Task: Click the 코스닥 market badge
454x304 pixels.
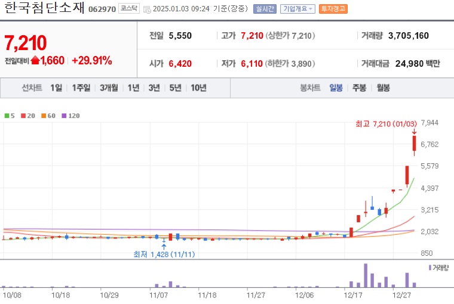Action: click(x=129, y=8)
